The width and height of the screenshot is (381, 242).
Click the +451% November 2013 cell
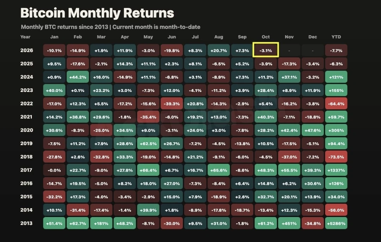click(289, 223)
